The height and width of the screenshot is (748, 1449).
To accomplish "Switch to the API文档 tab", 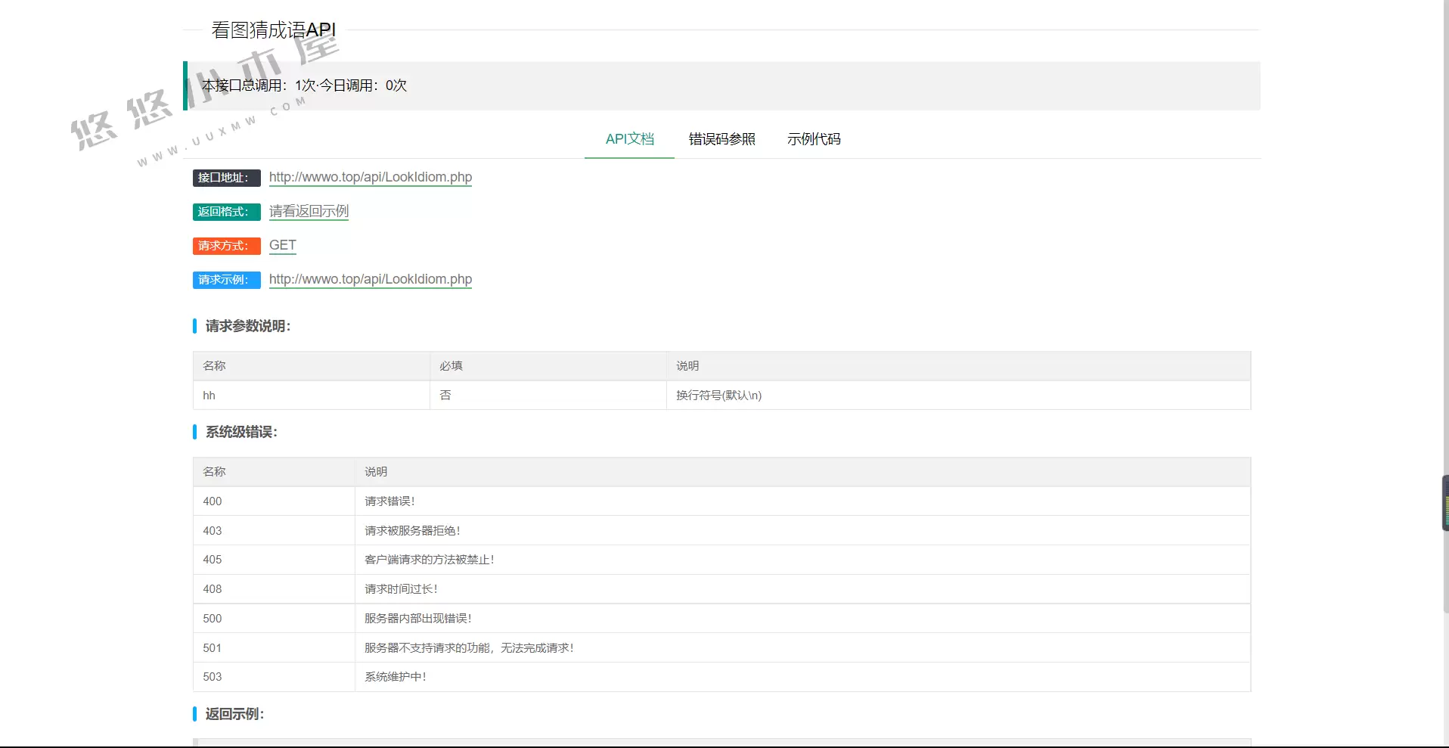I will (x=629, y=139).
